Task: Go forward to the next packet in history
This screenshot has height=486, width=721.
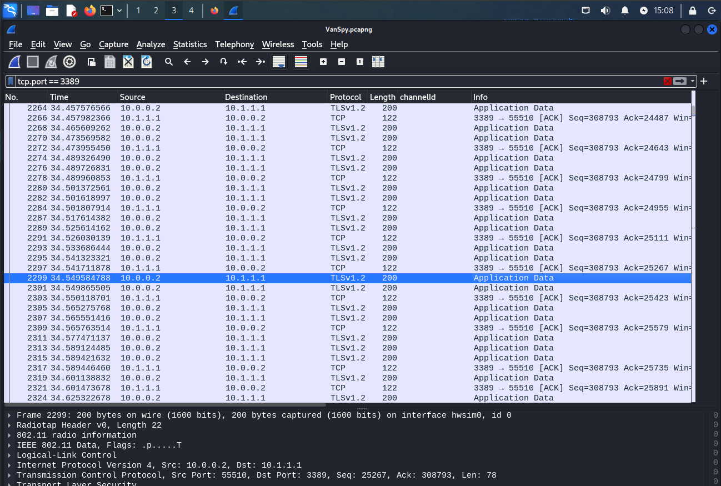Action: tap(206, 62)
